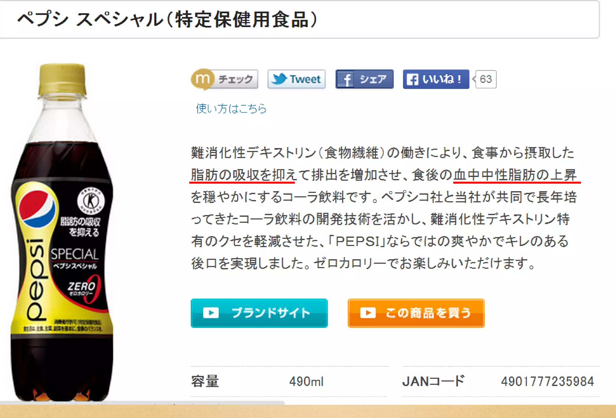Like the page with いいね！ text

point(442,79)
